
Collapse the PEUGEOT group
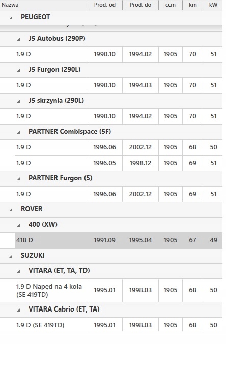click(x=11, y=18)
